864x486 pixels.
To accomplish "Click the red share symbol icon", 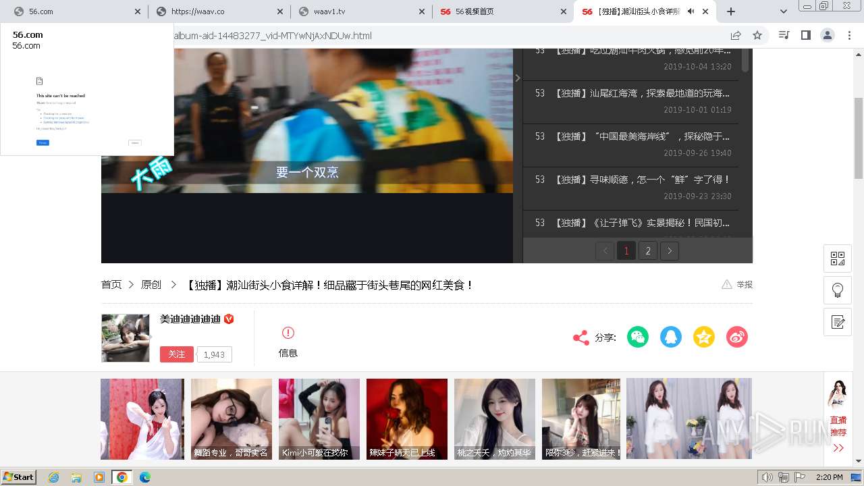I will (580, 337).
